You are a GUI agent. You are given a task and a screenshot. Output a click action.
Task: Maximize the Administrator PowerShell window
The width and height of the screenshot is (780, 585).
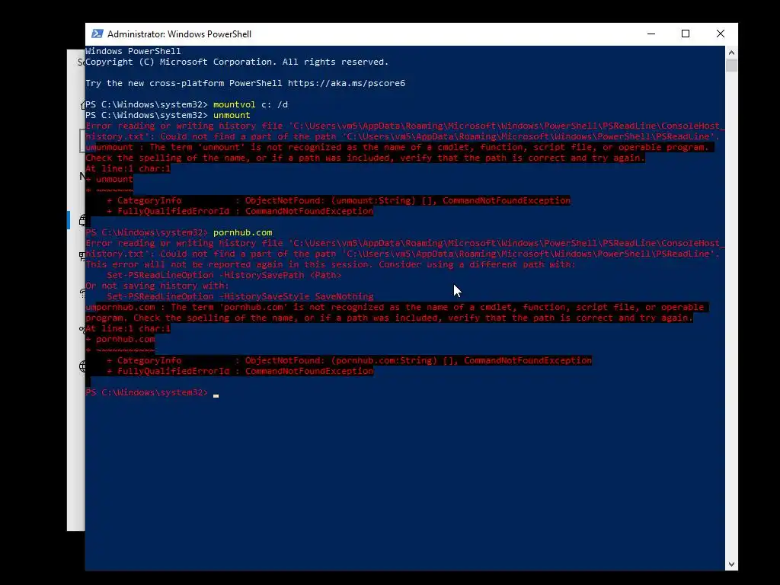pos(685,34)
